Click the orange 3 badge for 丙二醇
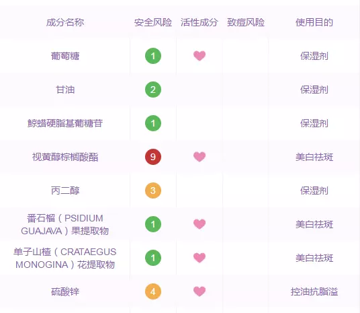This screenshot has height=313, width=360. 153,190
